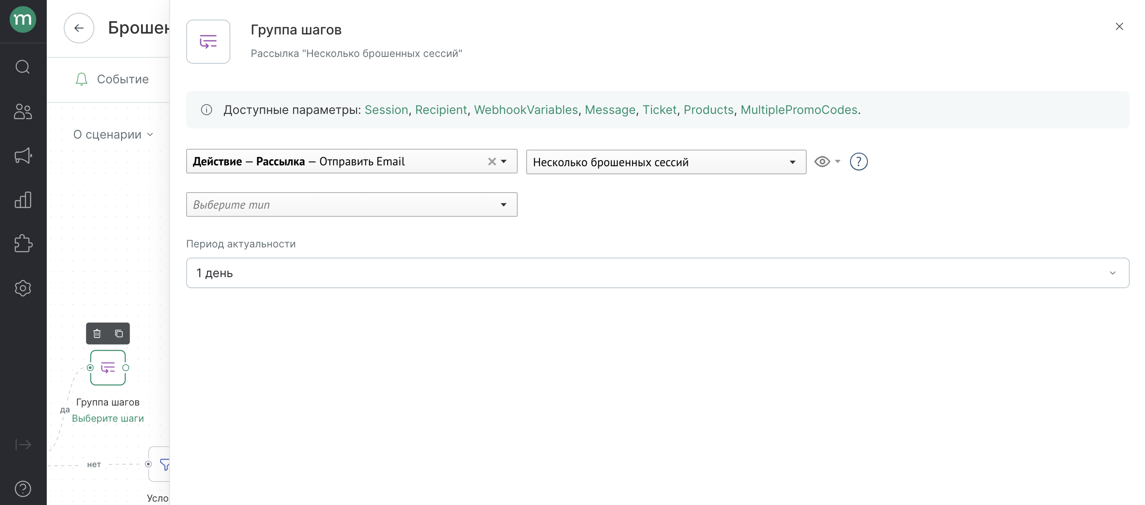Open the integrations puzzle piece icon
Image resolution: width=1145 pixels, height=505 pixels.
(x=23, y=244)
